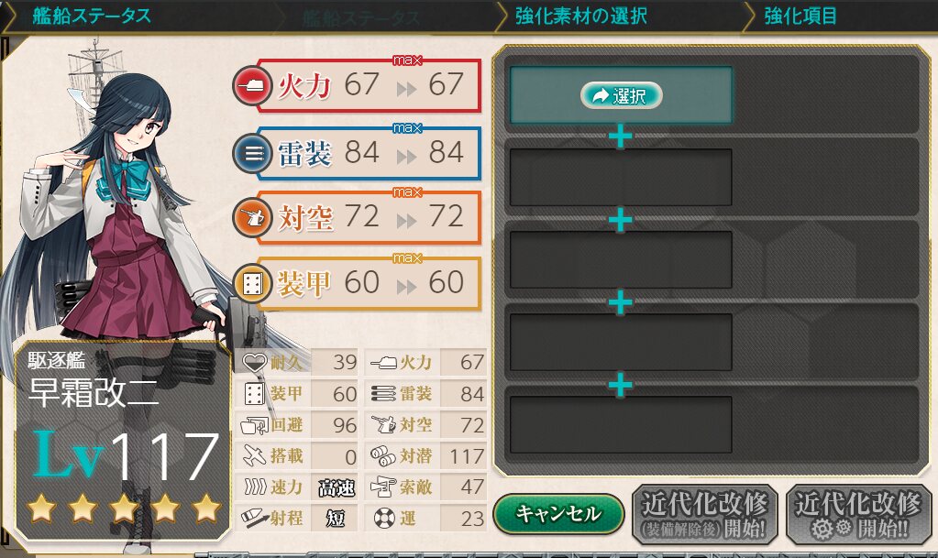Image resolution: width=938 pixels, height=558 pixels.
Task: Open the 強化素材の選択 header tab
Action: [580, 16]
